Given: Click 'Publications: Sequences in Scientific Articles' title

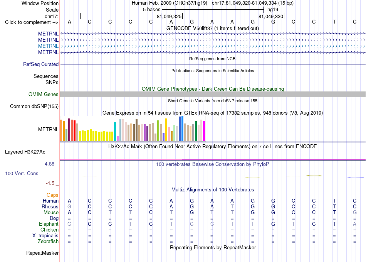Looking at the screenshot, I should coord(213,71).
